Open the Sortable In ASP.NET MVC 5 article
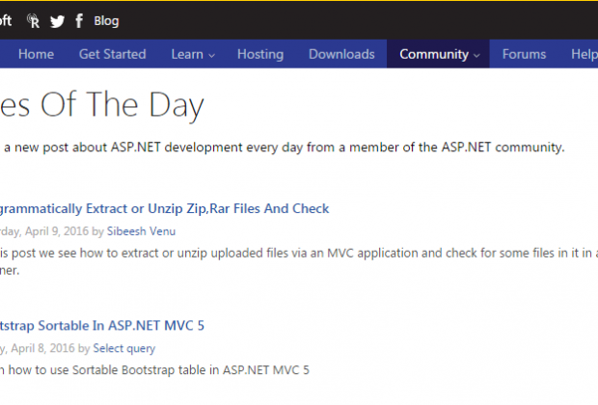Viewport: 598px width, 405px height. (x=102, y=325)
